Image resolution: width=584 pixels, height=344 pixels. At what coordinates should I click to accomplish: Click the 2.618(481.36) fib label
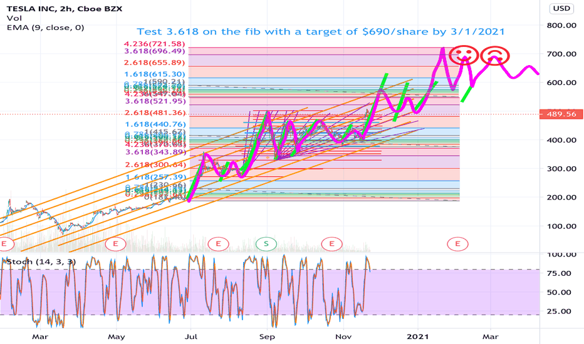point(155,113)
